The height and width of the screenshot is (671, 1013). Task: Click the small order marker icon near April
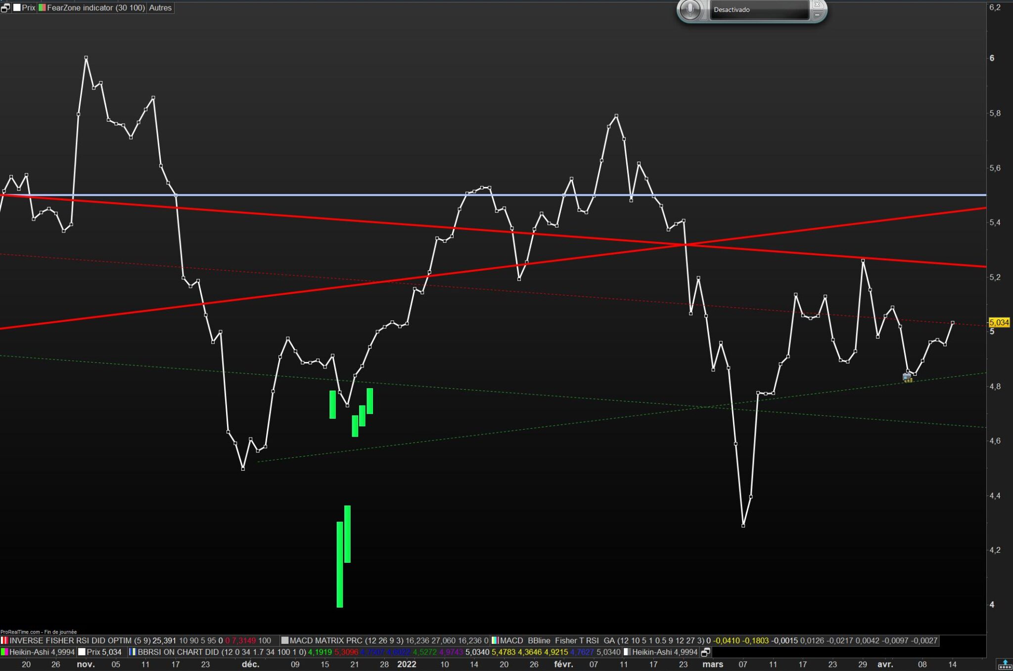(907, 378)
